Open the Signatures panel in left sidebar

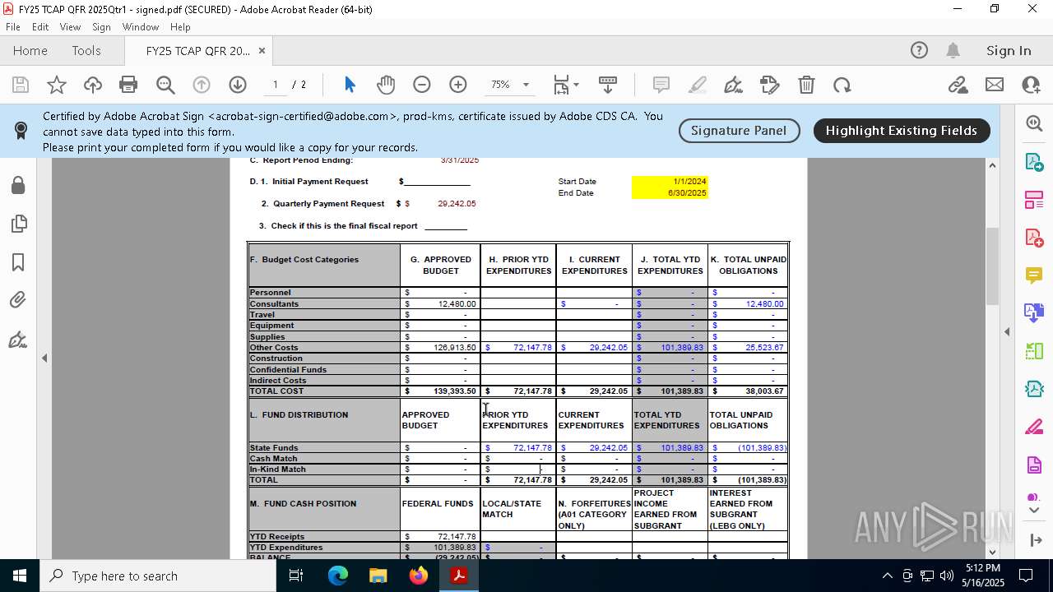pos(18,340)
